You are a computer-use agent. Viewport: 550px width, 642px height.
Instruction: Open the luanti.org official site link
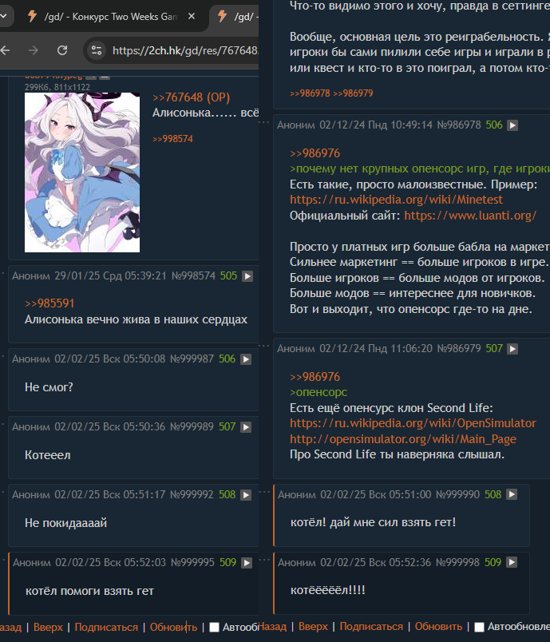470,216
